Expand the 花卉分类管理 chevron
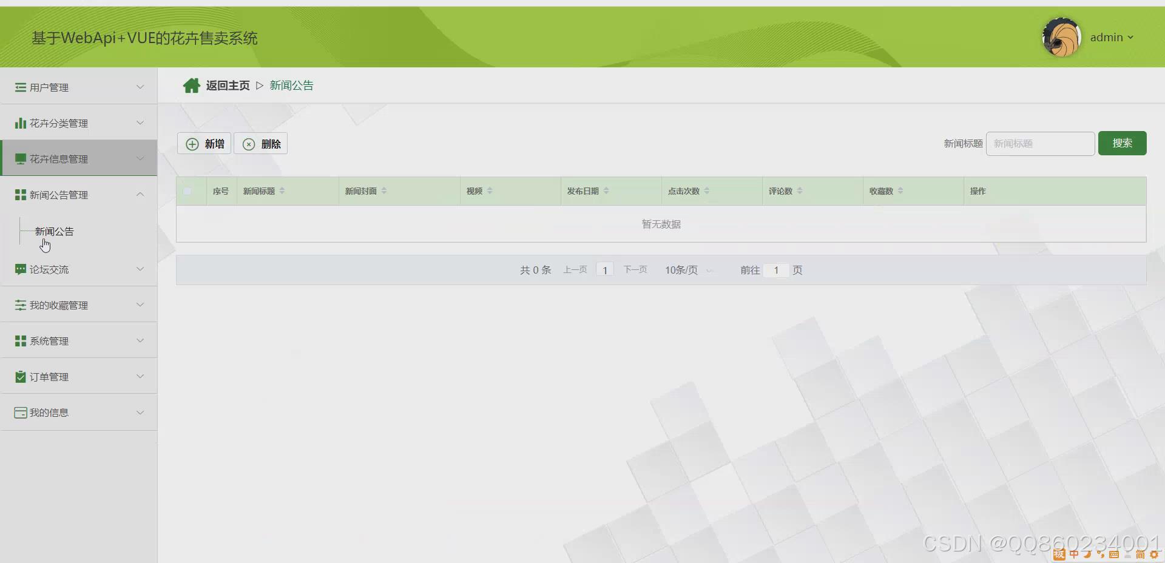Screen dimensions: 1165x563 pos(140,123)
